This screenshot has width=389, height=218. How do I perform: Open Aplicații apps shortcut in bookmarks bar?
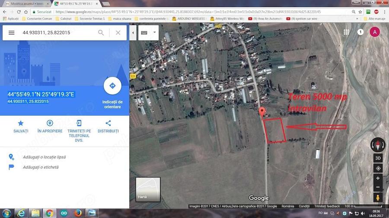click(x=11, y=19)
